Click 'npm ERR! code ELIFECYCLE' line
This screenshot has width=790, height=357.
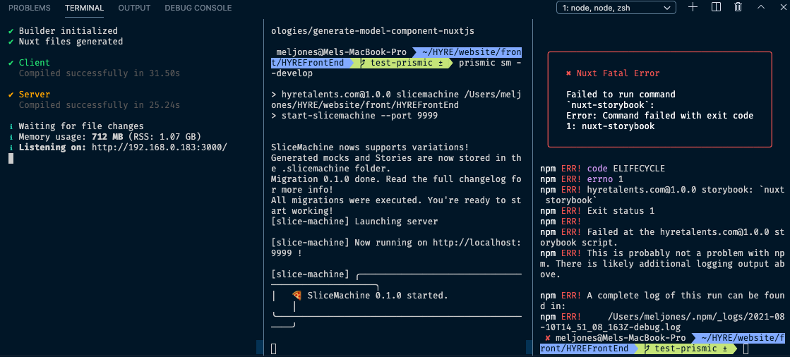pos(603,169)
